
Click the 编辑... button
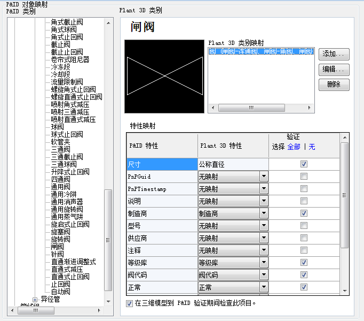pyautogui.click(x=334, y=70)
